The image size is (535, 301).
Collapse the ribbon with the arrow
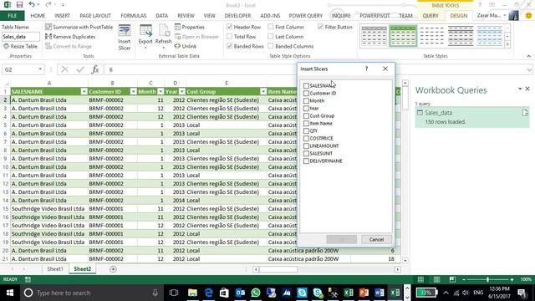click(528, 56)
